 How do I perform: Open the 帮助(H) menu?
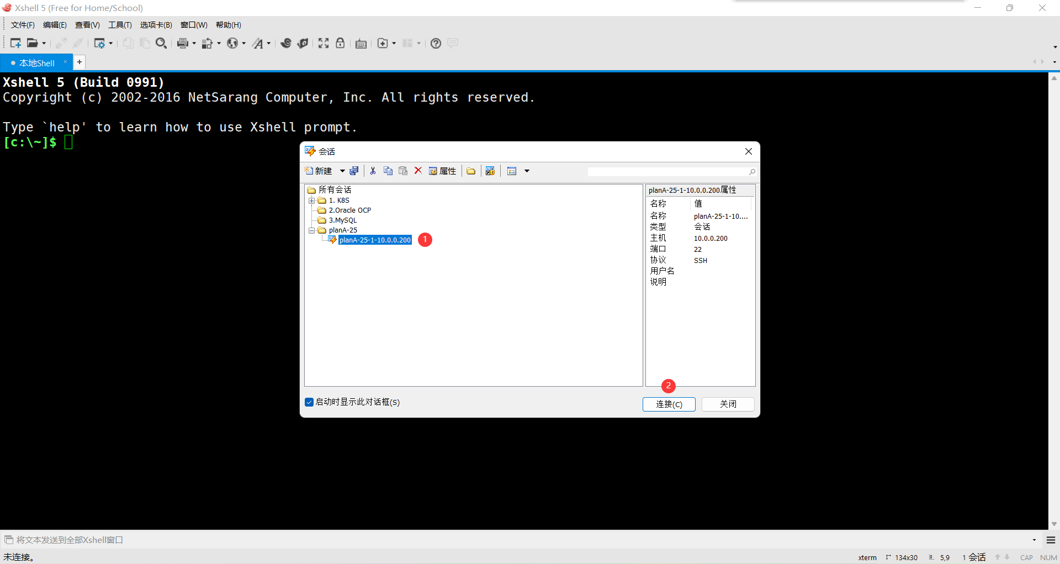[x=228, y=25]
